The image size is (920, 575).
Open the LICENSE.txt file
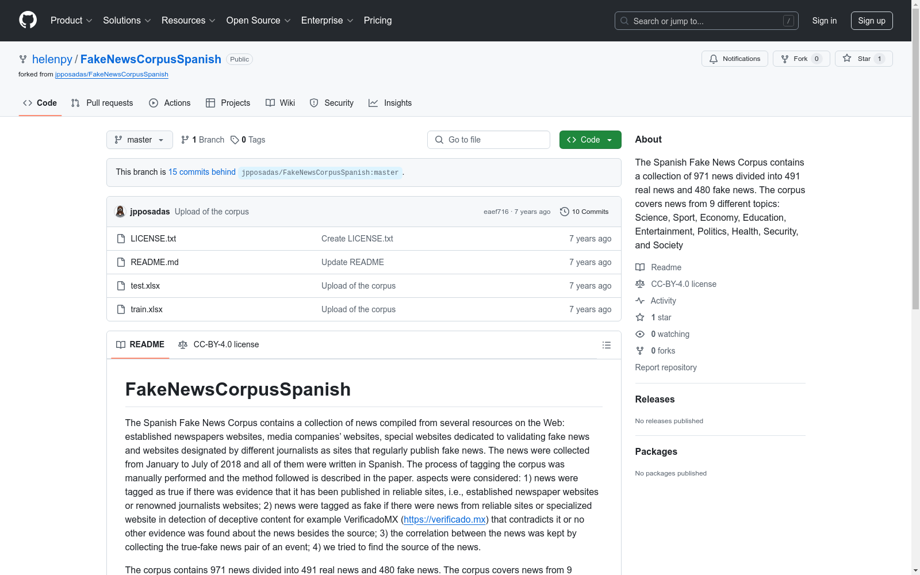pyautogui.click(x=154, y=239)
